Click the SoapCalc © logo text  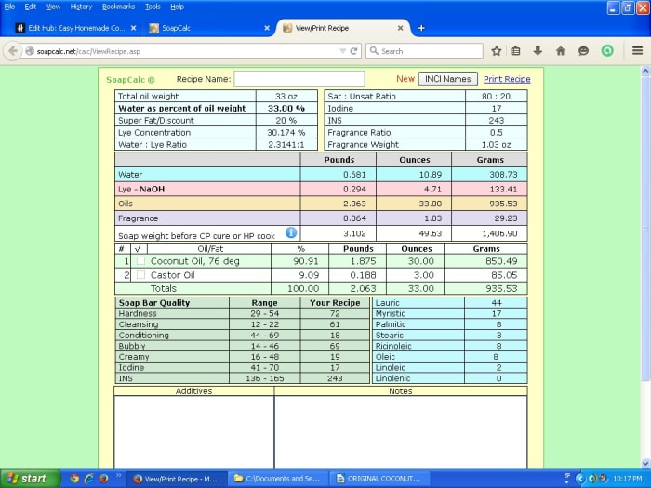[130, 80]
